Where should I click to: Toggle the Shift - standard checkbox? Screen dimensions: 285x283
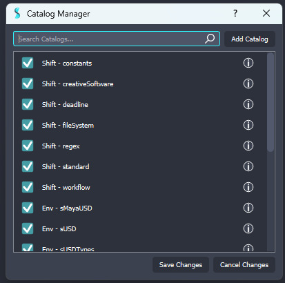28,166
